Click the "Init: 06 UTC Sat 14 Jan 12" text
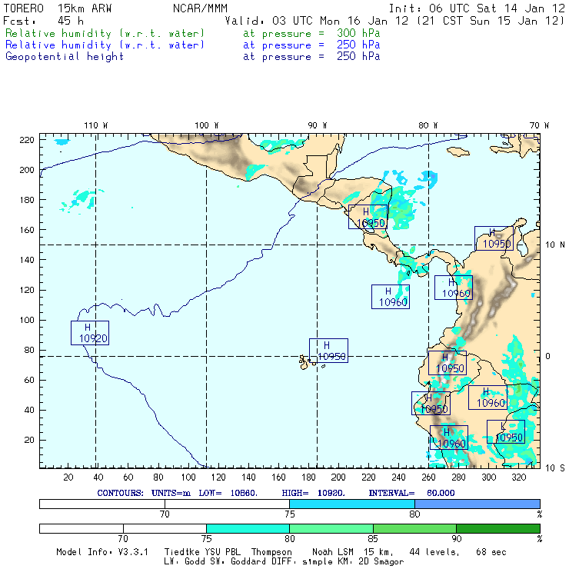 coord(477,8)
